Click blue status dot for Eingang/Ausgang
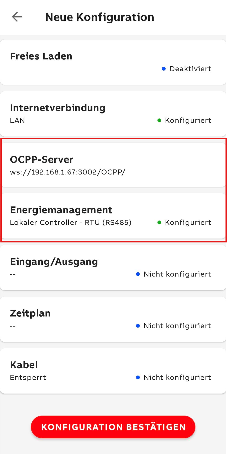The width and height of the screenshot is (227, 454). coord(138,274)
